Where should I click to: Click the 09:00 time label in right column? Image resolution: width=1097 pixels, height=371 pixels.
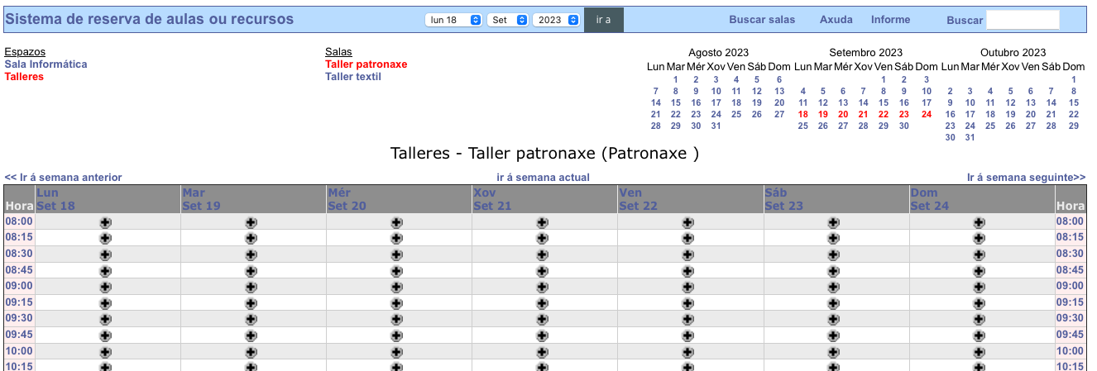pyautogui.click(x=1071, y=286)
